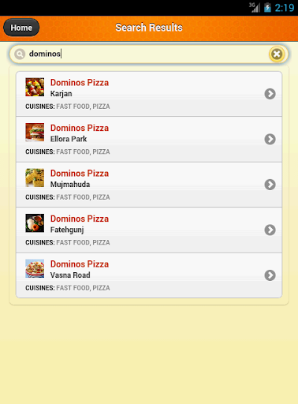
Task: Open chevron arrow for the Karjan result
Action: tap(270, 94)
